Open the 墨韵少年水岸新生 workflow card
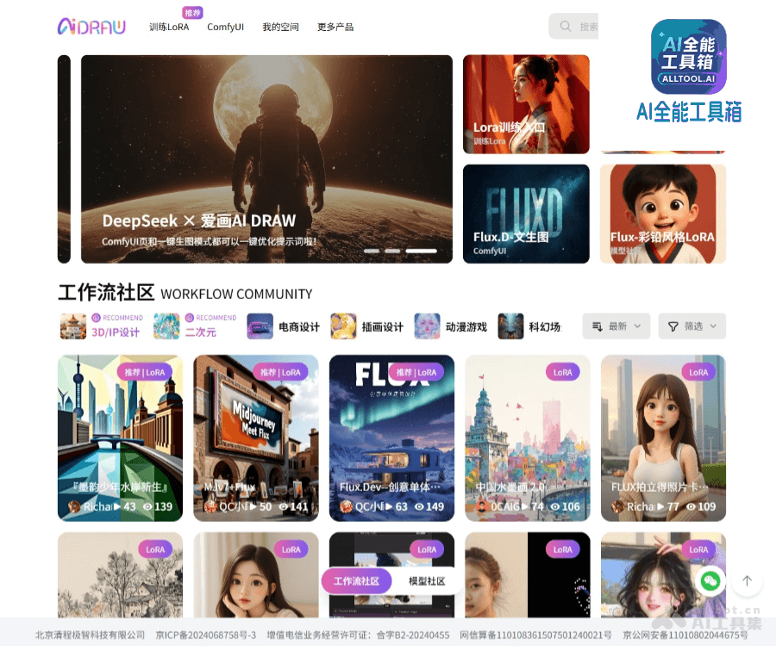The width and height of the screenshot is (776, 646). click(x=120, y=438)
